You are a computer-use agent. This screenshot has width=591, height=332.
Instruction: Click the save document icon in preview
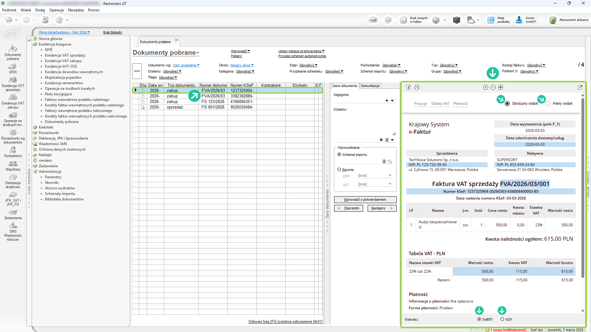[408, 87]
